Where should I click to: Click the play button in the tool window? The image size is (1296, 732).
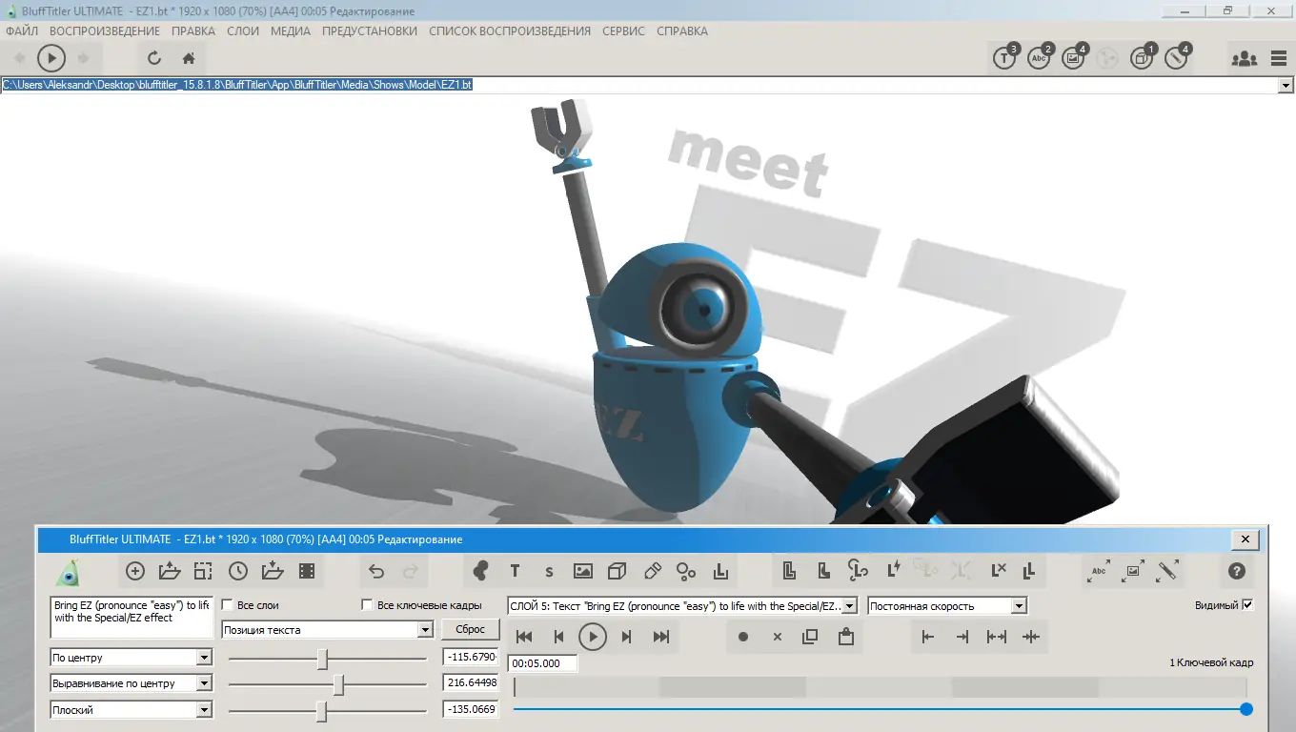tap(593, 637)
